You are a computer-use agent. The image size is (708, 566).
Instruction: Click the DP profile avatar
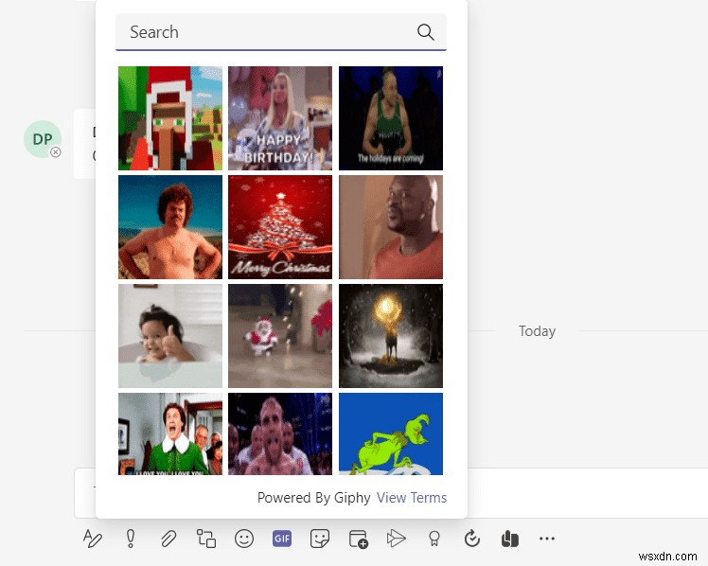tap(43, 139)
